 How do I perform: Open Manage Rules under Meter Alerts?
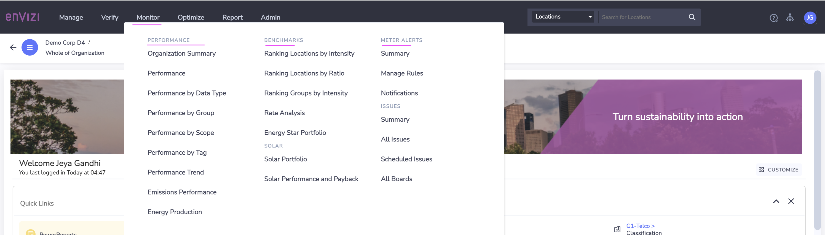pos(402,73)
